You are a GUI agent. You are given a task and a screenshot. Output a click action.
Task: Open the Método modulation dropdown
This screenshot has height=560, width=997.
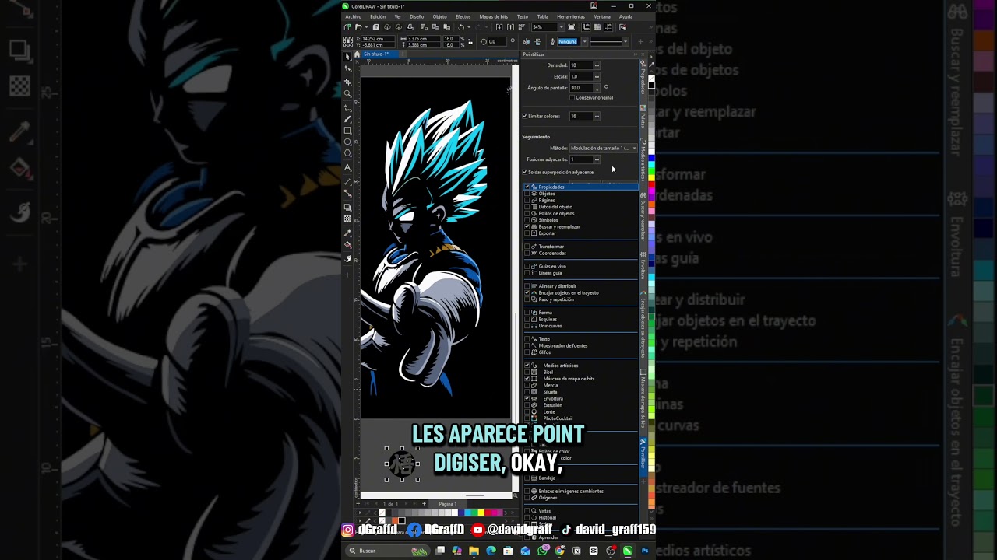click(x=604, y=148)
